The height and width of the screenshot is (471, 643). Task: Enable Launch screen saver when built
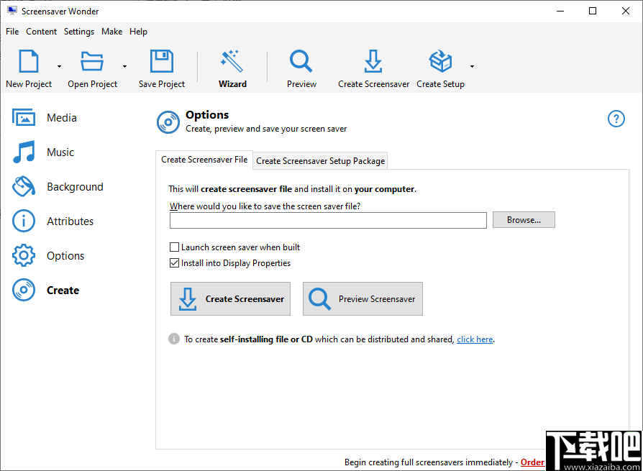click(x=175, y=247)
